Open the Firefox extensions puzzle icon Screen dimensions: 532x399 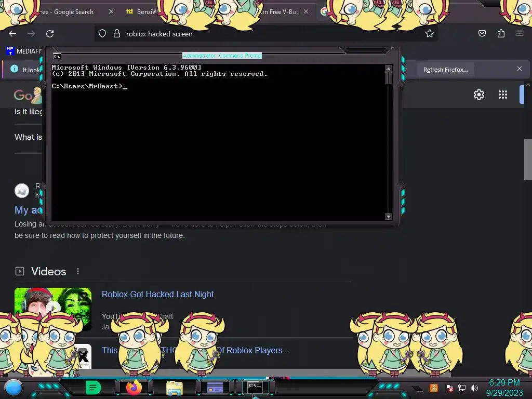pos(501,34)
